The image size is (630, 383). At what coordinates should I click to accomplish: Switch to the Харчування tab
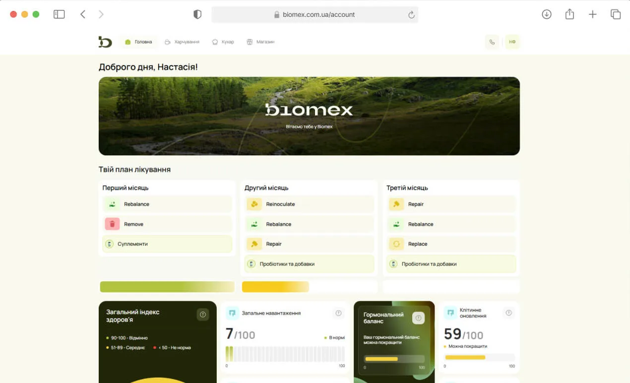(182, 42)
